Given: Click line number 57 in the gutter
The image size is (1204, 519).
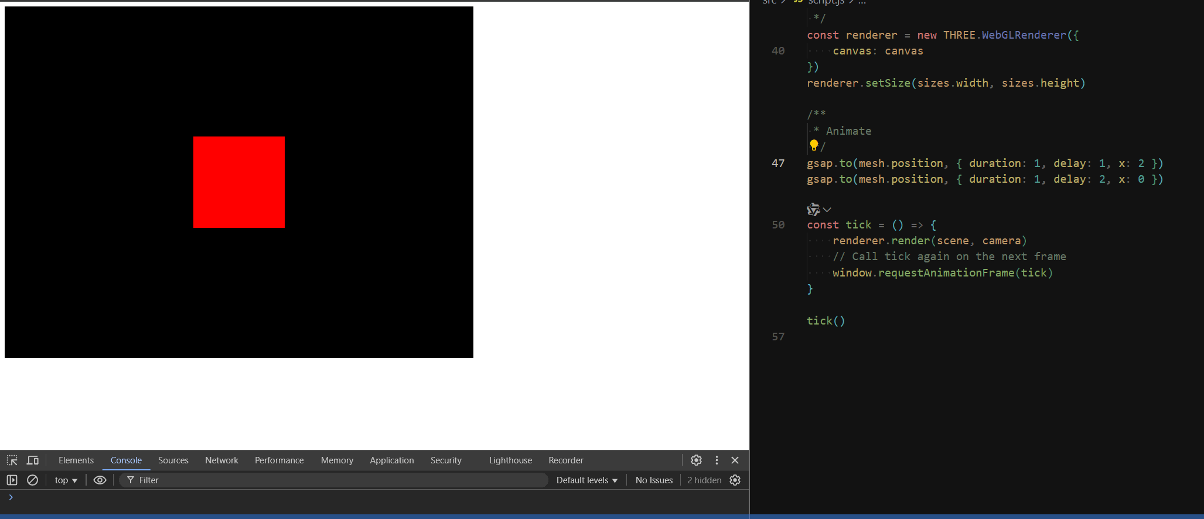Looking at the screenshot, I should click(x=778, y=337).
